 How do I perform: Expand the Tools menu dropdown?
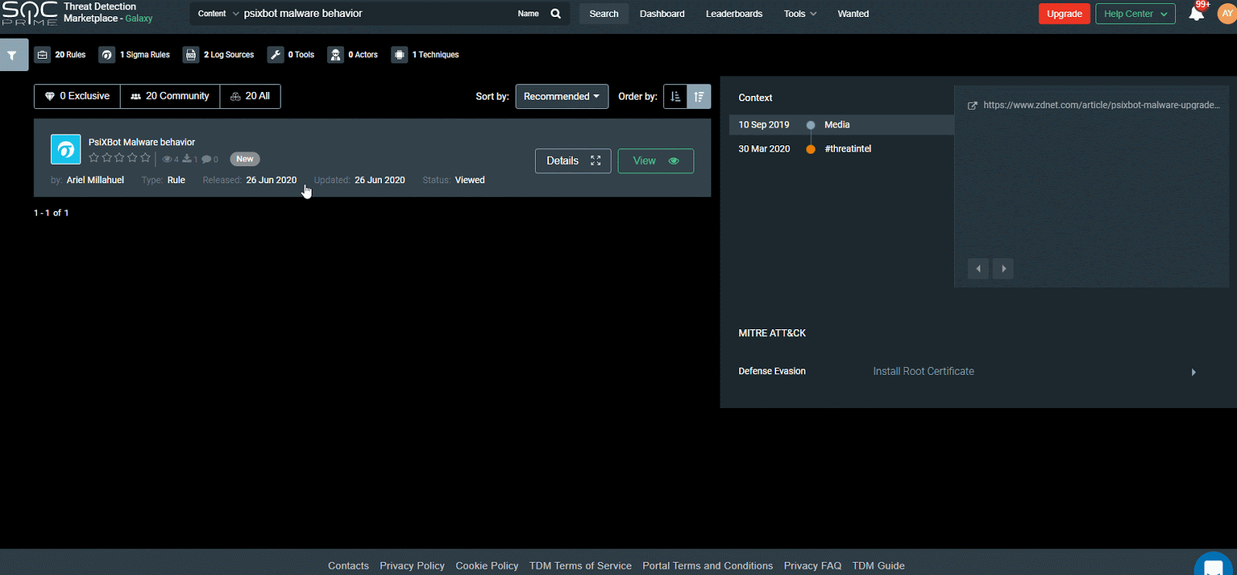799,14
